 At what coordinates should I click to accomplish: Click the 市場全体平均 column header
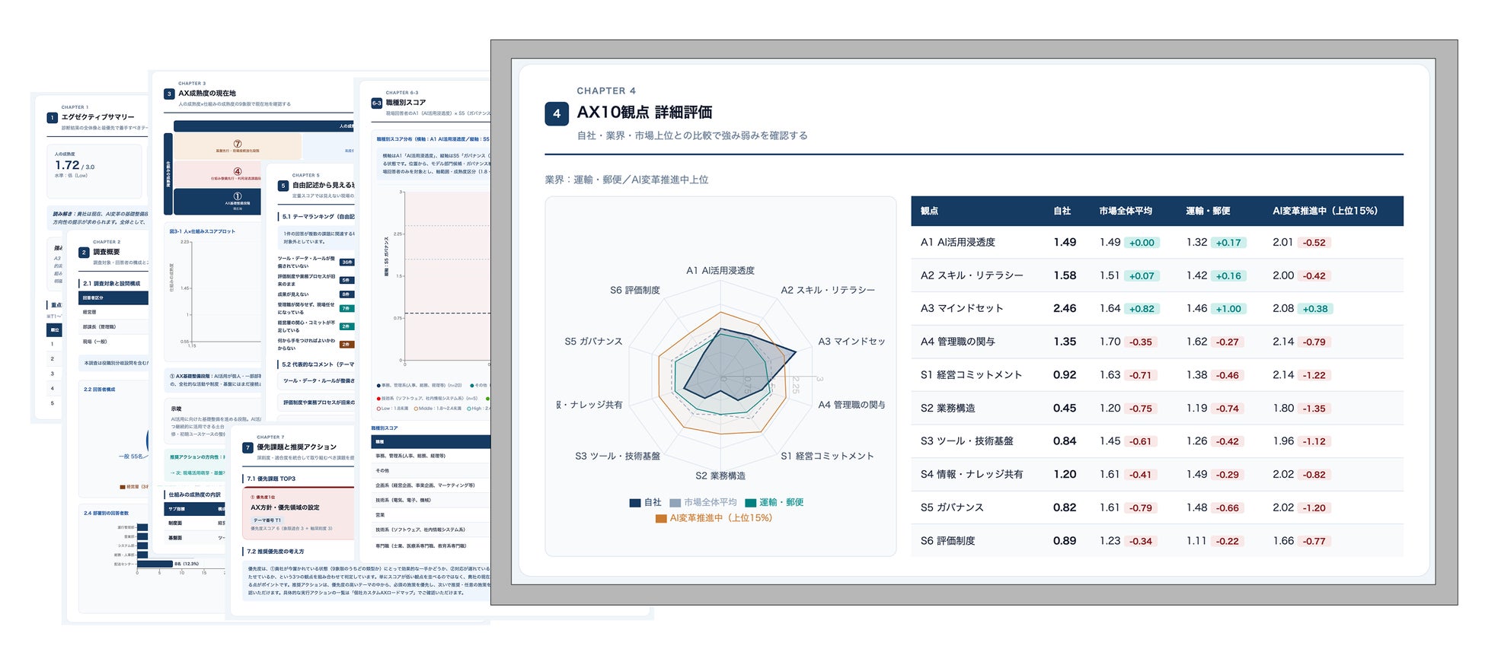(x=1126, y=211)
